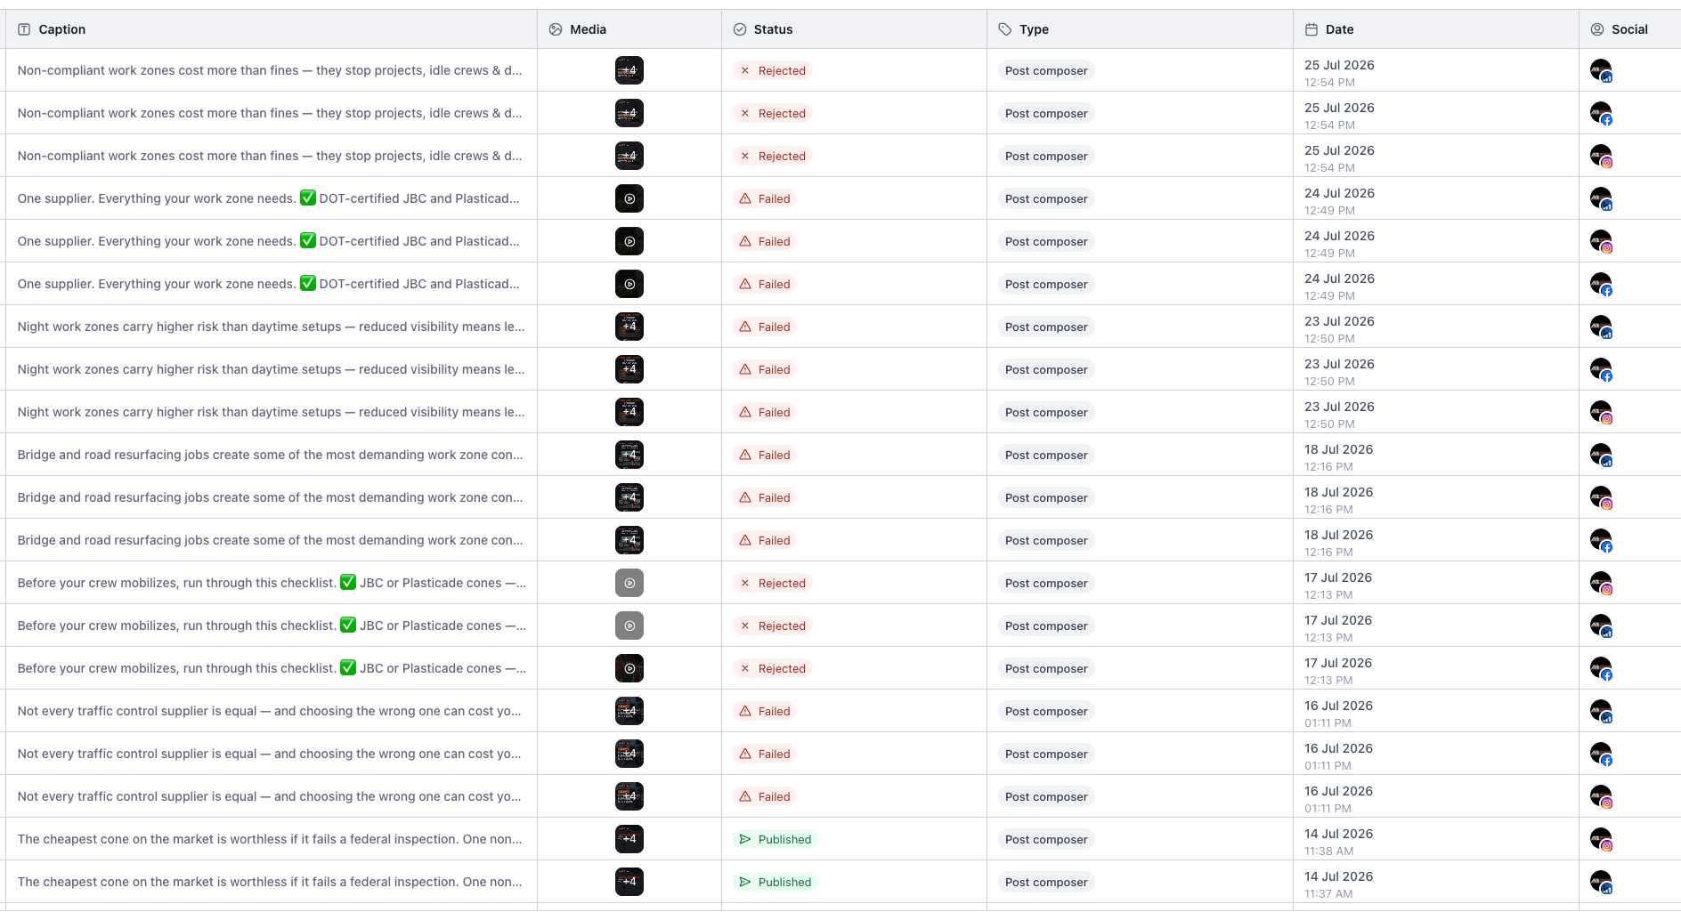Click Instagram account avatar on 23 Jul 2026 row
Image resolution: width=1681 pixels, height=912 pixels.
[x=1601, y=412]
